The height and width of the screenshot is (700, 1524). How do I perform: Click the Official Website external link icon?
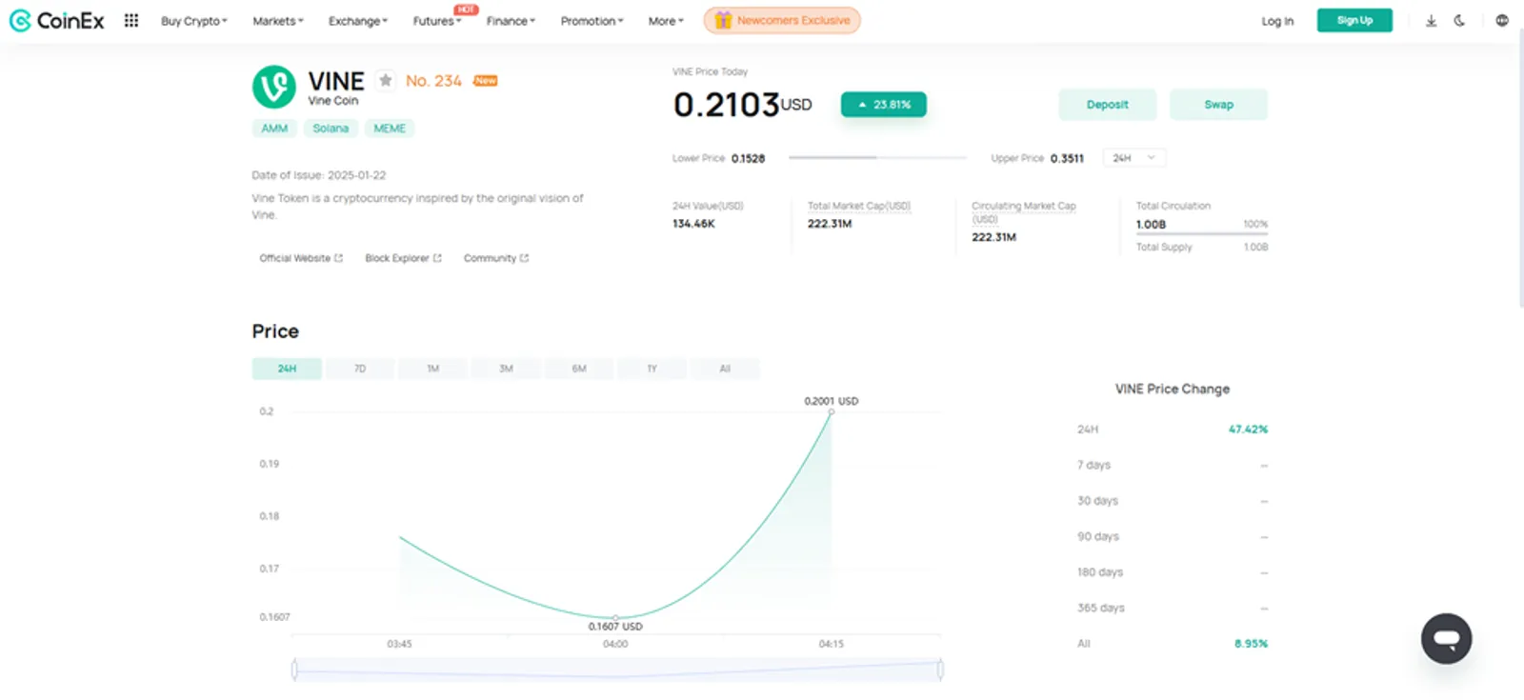click(338, 258)
